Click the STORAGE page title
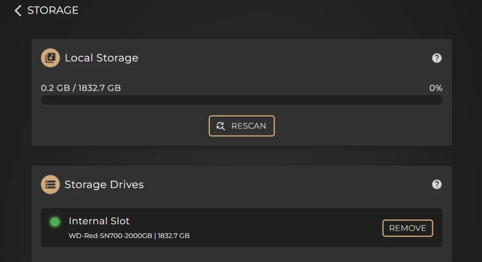This screenshot has width=482, height=262. point(53,10)
